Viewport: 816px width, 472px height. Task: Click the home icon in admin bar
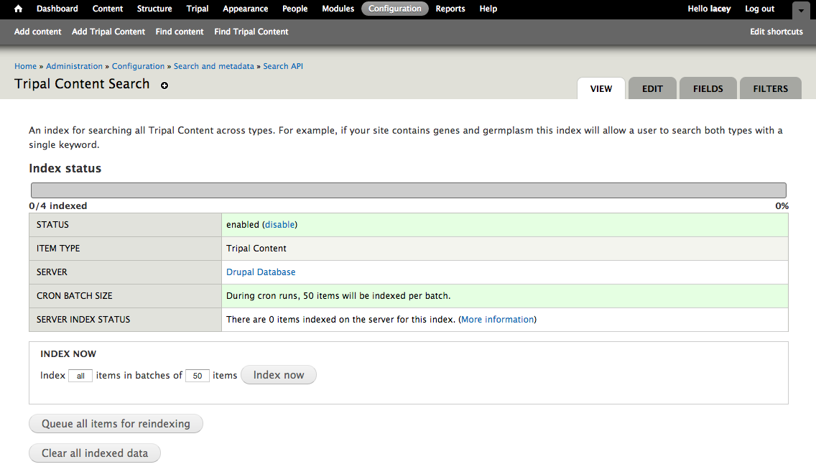[19, 9]
